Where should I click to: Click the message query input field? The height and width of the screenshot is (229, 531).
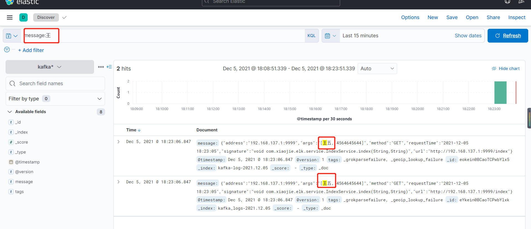[x=163, y=36]
